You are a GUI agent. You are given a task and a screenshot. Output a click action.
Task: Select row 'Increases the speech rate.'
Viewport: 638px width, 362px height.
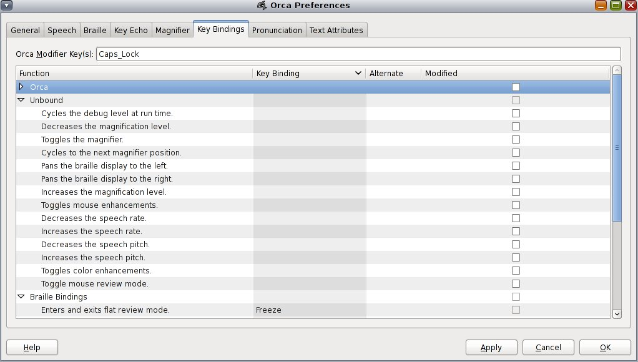pos(313,231)
